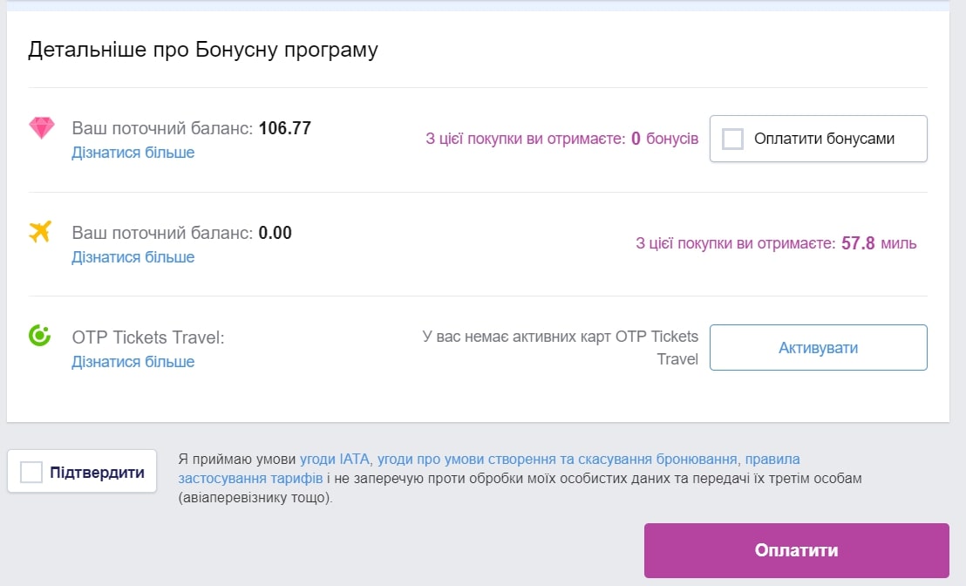Click the Підтвердити button label
966x586 pixels.
tap(97, 473)
